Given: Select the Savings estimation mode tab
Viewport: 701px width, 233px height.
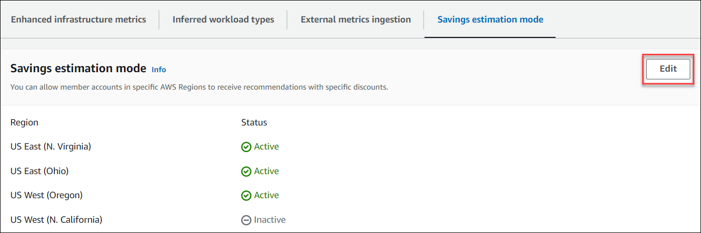Looking at the screenshot, I should [x=490, y=19].
